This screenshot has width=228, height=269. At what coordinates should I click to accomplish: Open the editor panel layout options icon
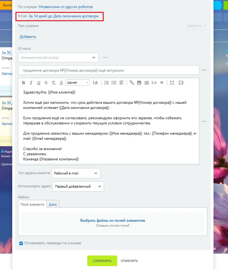[x=181, y=83]
